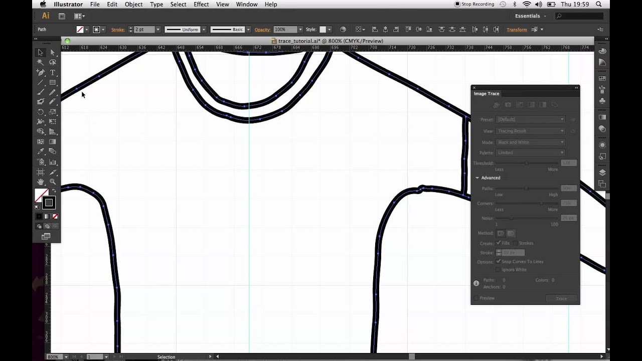Viewport: 642px width, 361px height.
Task: Toggle the Strokes checkbox in Image Trace
Action: point(515,243)
